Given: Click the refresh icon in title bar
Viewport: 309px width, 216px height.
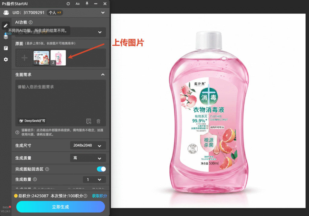Looking at the screenshot, I should click(68, 4).
